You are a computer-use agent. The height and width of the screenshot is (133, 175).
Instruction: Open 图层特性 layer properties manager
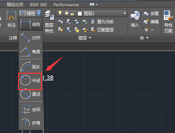pyautogui.click(x=49, y=21)
